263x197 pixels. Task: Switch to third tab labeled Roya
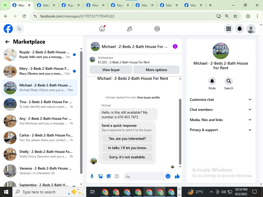click(71, 5)
